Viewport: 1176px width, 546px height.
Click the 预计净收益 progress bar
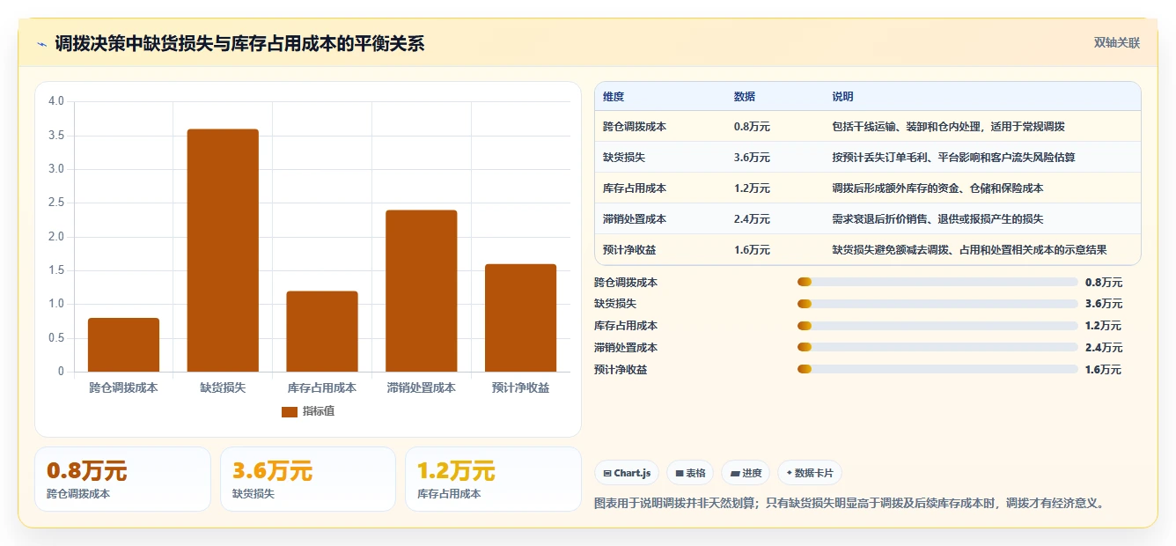[937, 370]
